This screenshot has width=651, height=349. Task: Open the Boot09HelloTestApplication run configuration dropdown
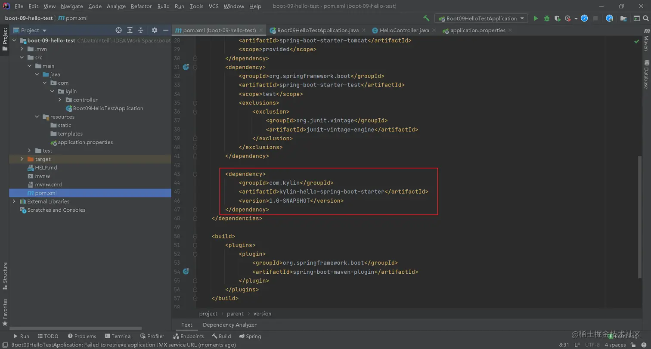[x=481, y=19]
